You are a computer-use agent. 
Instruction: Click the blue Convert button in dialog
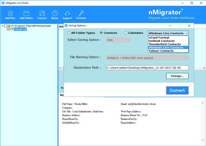177,90
